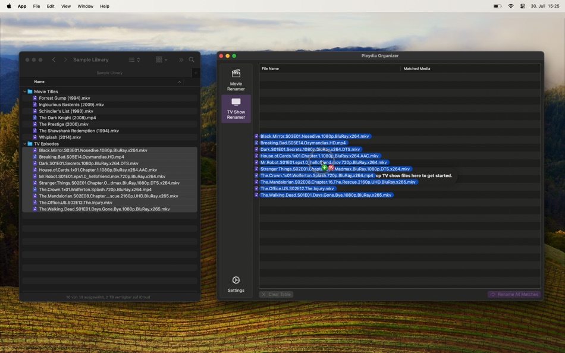Select The.Office.US.S02E12 file in Finder

pos(109,203)
